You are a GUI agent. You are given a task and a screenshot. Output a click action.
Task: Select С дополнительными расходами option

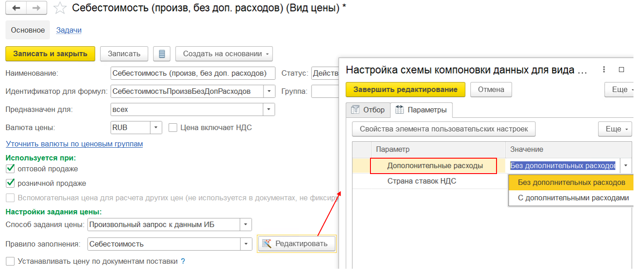[573, 198]
